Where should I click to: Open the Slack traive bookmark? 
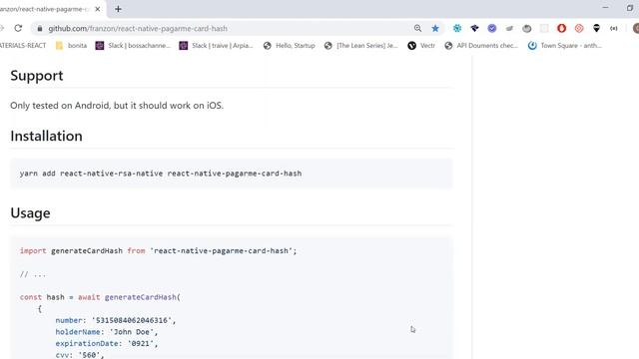217,46
